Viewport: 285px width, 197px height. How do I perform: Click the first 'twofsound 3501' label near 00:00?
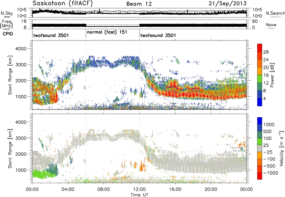51,35
